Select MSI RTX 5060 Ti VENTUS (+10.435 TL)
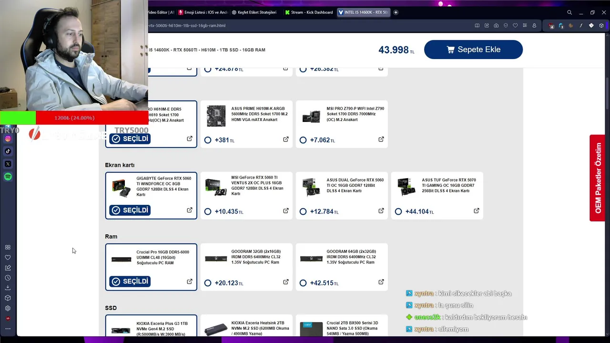610x343 pixels. pyautogui.click(x=208, y=212)
